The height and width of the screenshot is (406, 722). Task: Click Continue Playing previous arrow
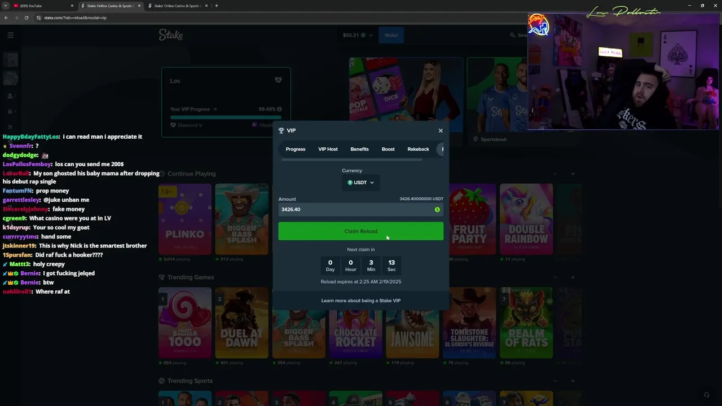[555, 174]
